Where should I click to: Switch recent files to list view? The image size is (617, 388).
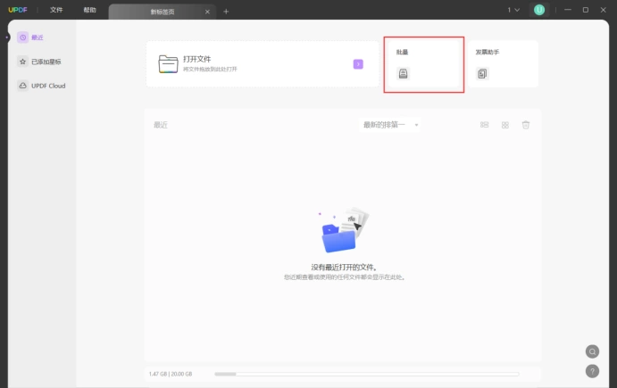tap(484, 125)
